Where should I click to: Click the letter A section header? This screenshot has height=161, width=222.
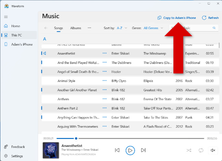click(x=44, y=39)
